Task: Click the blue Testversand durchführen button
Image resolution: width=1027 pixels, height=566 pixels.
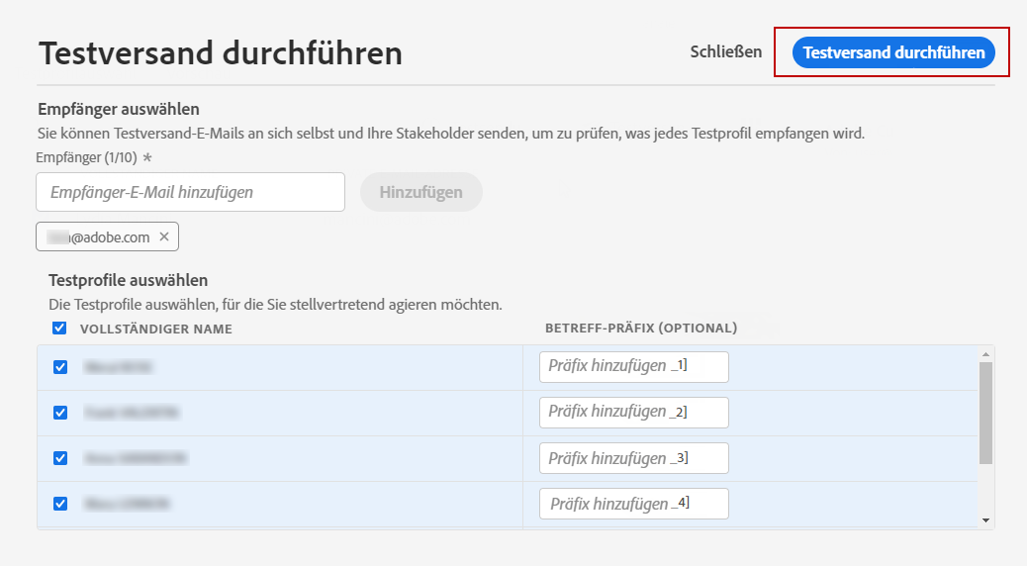Action: tap(893, 52)
